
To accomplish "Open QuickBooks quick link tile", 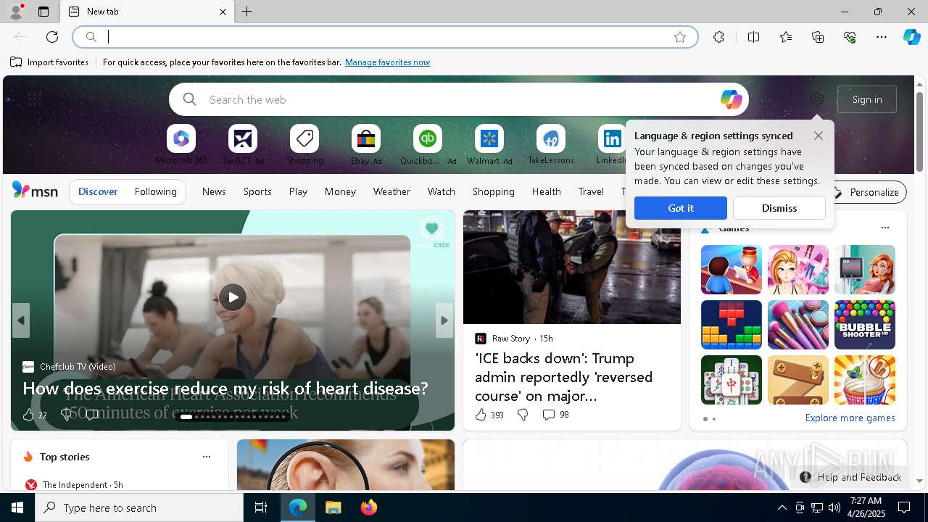I will (428, 145).
